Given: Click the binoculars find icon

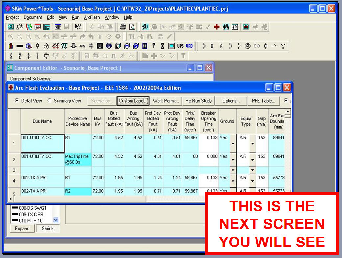Looking at the screenshot, I should click(226, 27).
